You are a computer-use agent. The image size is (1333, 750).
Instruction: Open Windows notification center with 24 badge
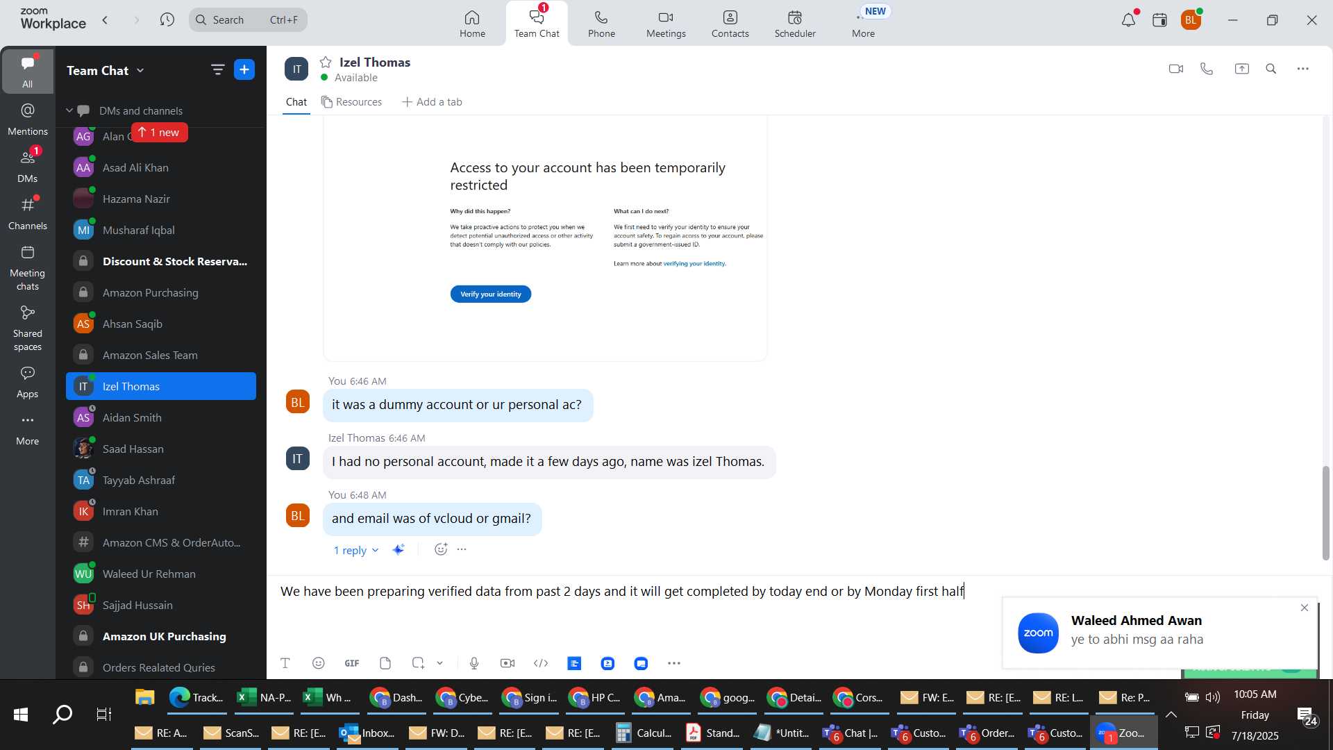1307,716
